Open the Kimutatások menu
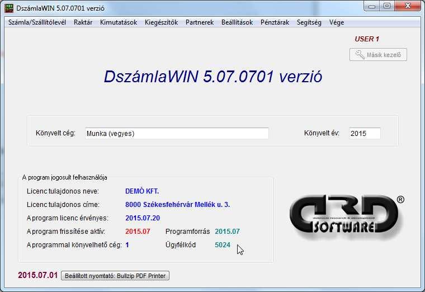Image resolution: width=425 pixels, height=292 pixels. click(x=119, y=22)
